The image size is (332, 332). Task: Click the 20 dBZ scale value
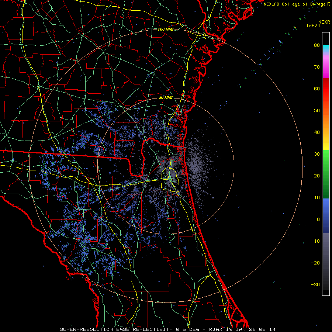(x=317, y=176)
